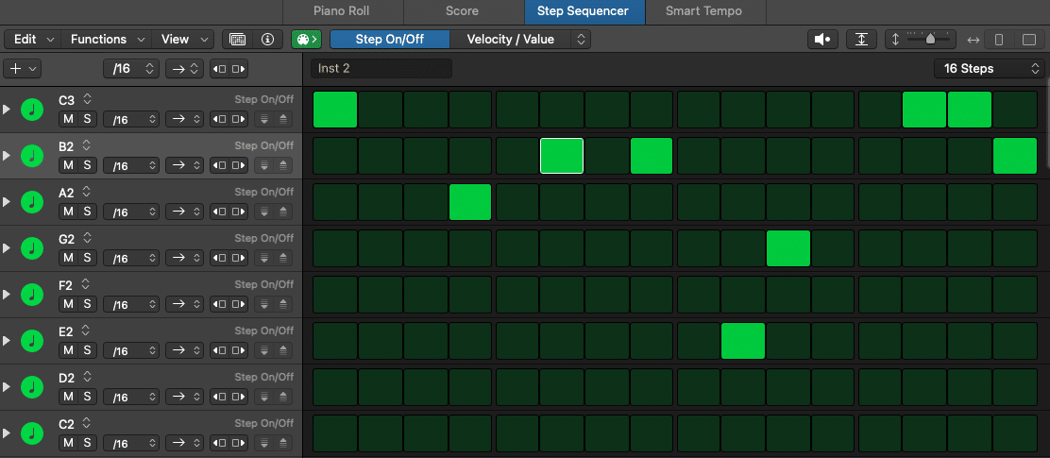Turn off the active step in E2 row

[x=742, y=340]
